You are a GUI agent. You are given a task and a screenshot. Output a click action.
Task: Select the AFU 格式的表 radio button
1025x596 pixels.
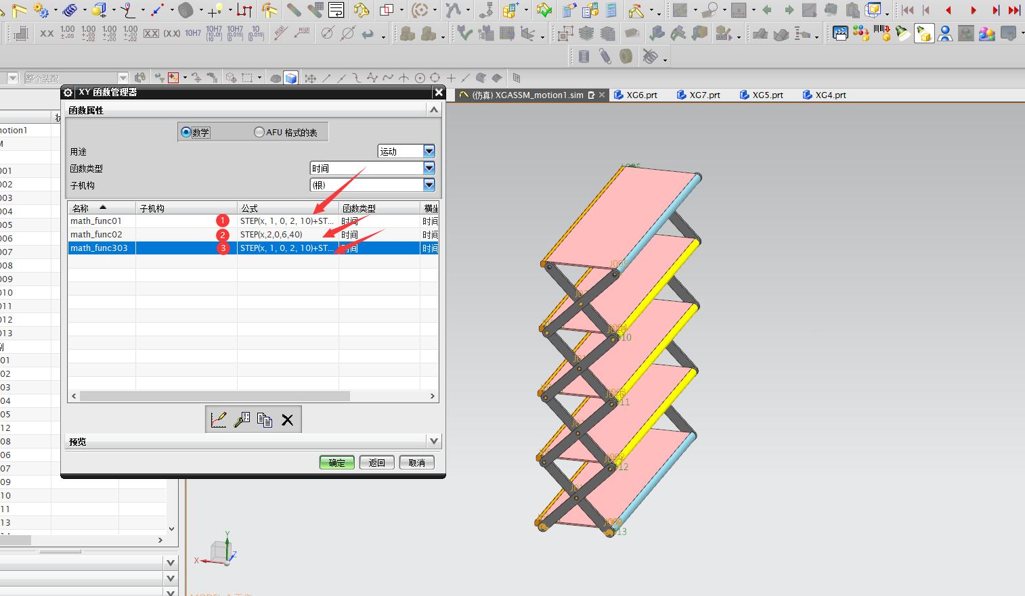[x=259, y=132]
